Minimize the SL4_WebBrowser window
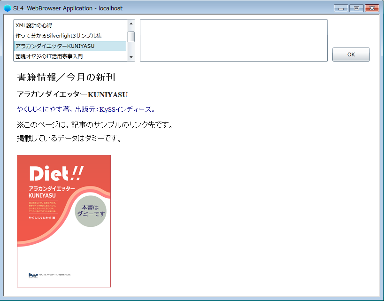This screenshot has width=384, height=301. click(341, 8)
